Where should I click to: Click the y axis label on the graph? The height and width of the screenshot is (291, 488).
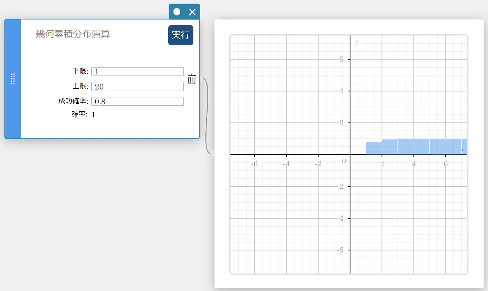click(357, 42)
